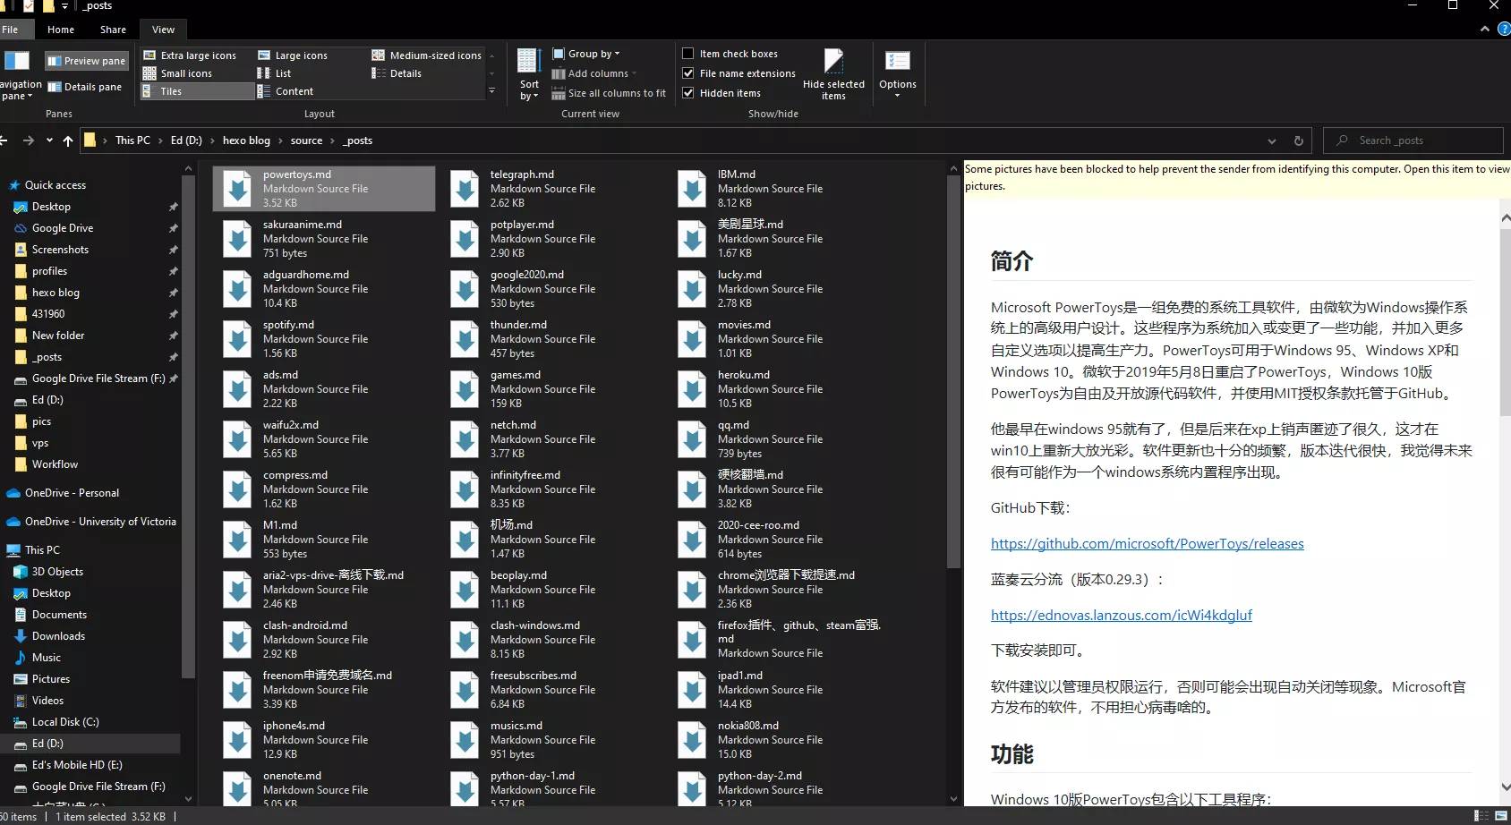Choose Large icons layout
This screenshot has width=1511, height=825.
293,55
